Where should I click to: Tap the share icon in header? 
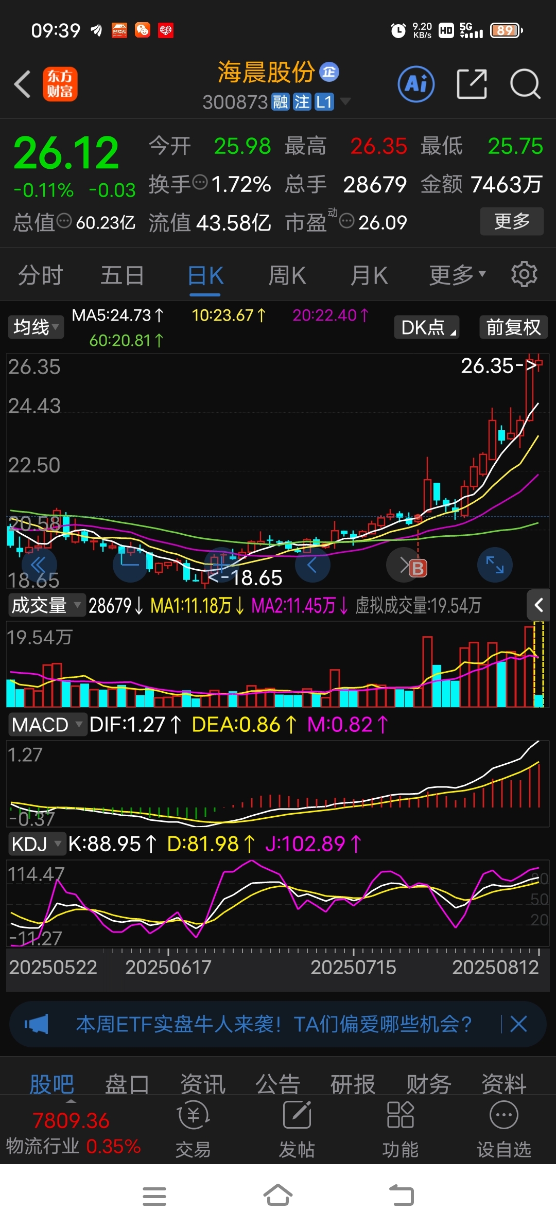pos(472,84)
